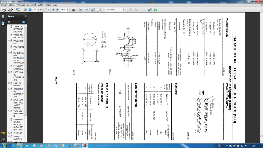Image resolution: width=263 pixels, height=148 pixels.
Task: Open the Affichage menu
Action: (21, 5)
